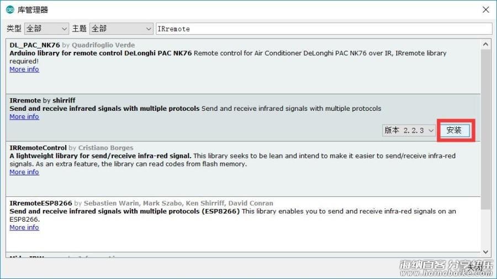This screenshot has width=497, height=279.
Task: Click the Arduino logo icon in title bar
Action: pos(10,10)
